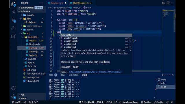185x104 pixels.
Task: Split the editor to the right
Action: click(x=168, y=3)
